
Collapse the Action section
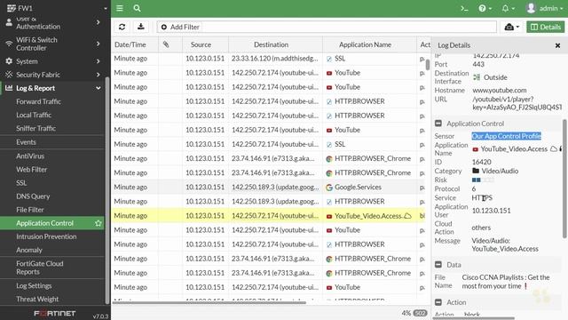pos(438,302)
